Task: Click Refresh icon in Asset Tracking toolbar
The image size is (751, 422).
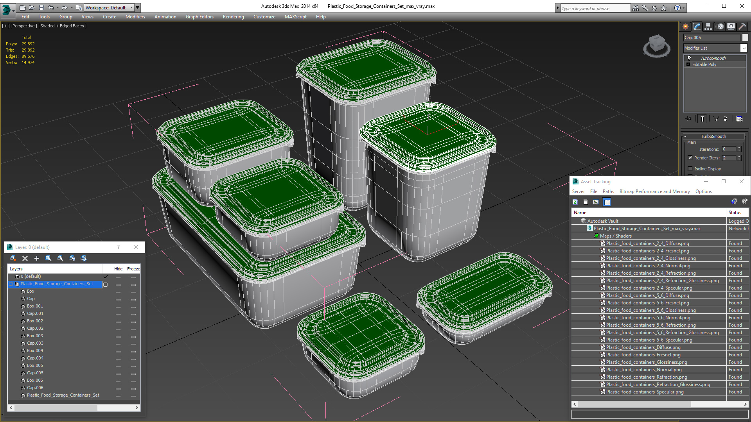Action: 575,202
